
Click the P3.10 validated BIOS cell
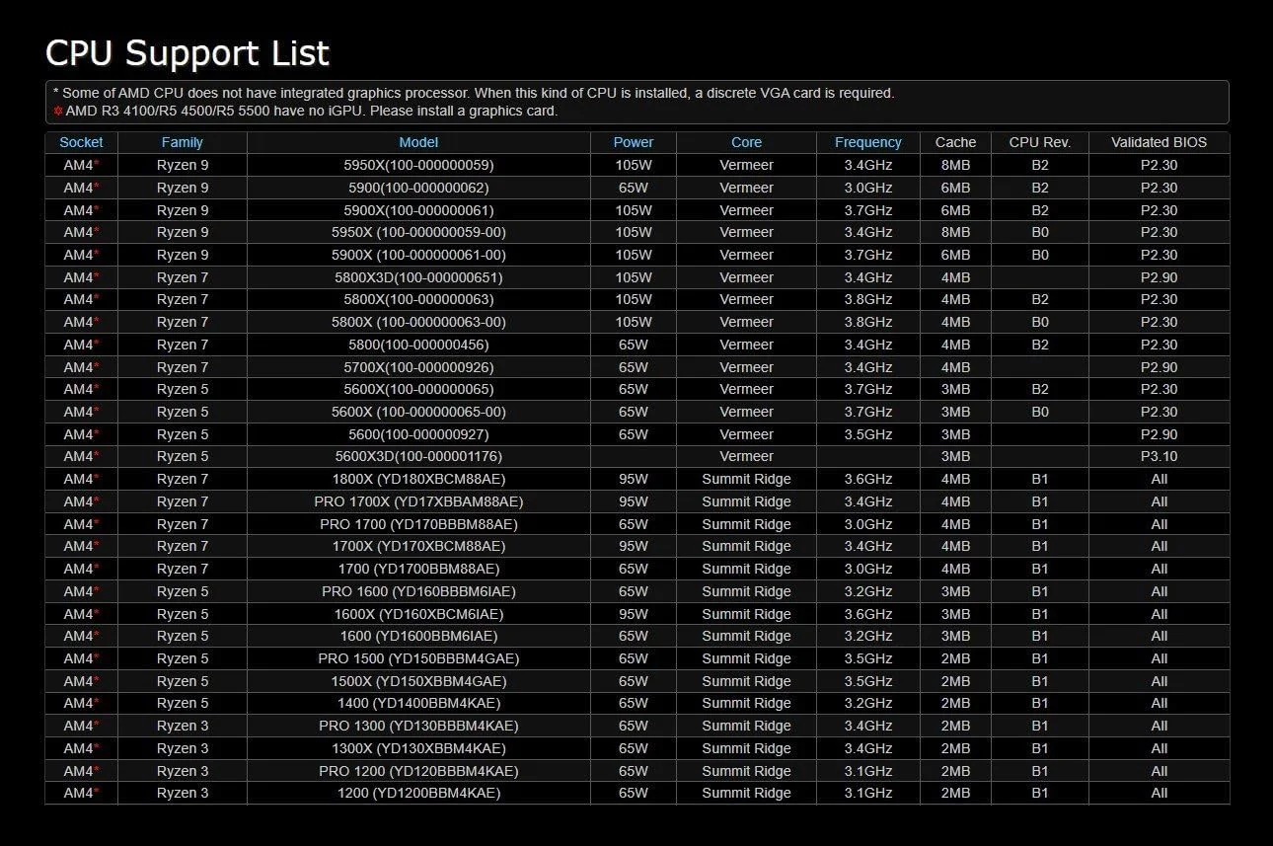[x=1159, y=456]
